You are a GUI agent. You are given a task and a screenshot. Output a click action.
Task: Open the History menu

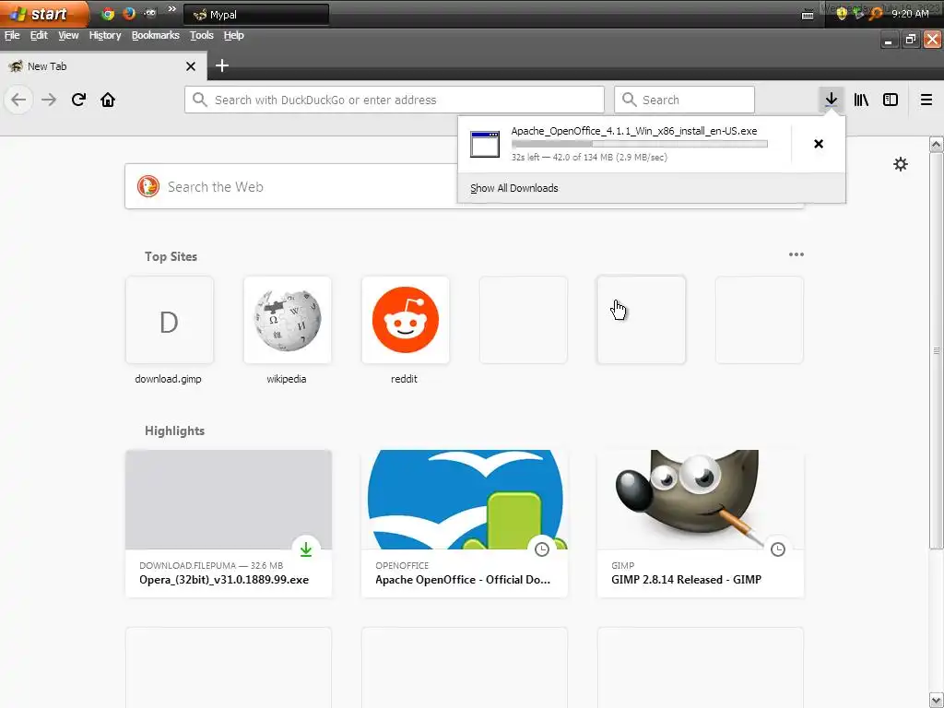coord(105,36)
